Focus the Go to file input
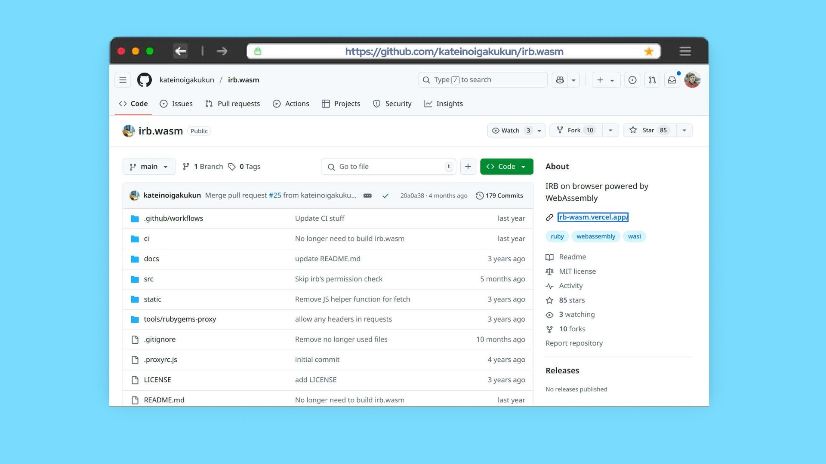This screenshot has width=826, height=464. pyautogui.click(x=388, y=167)
